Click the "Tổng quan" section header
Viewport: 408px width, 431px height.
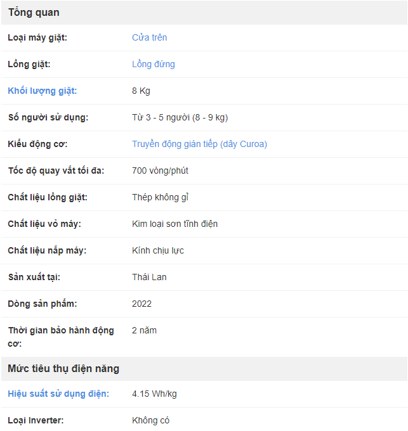[34, 13]
